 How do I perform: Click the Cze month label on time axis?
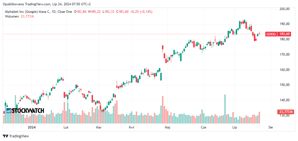click(x=204, y=127)
